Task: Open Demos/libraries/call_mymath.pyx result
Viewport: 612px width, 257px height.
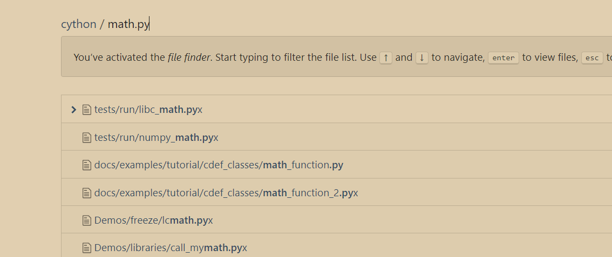Action: click(x=171, y=248)
